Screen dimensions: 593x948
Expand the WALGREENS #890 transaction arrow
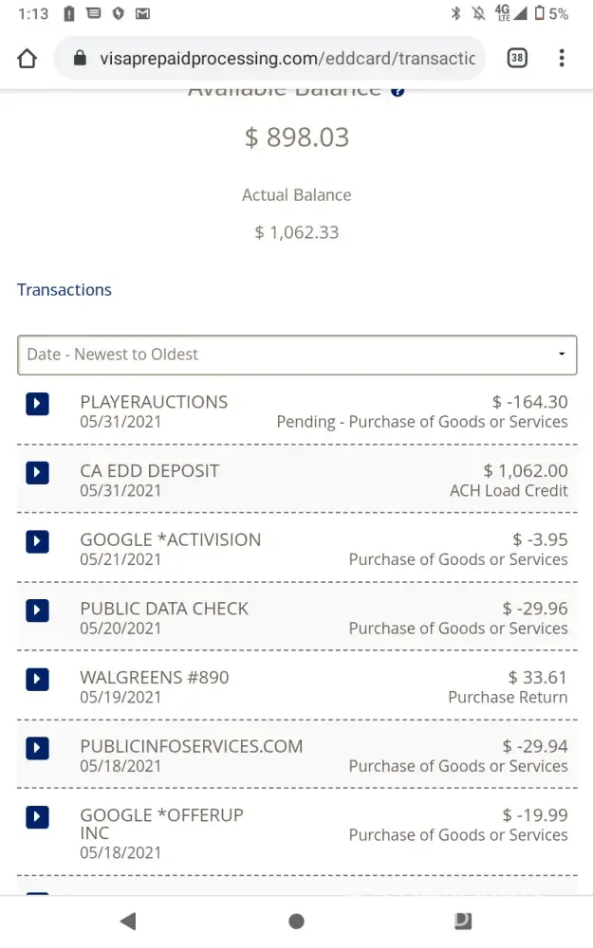pos(37,679)
